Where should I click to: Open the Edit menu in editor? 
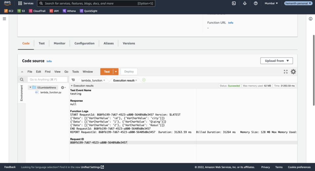click(x=38, y=72)
